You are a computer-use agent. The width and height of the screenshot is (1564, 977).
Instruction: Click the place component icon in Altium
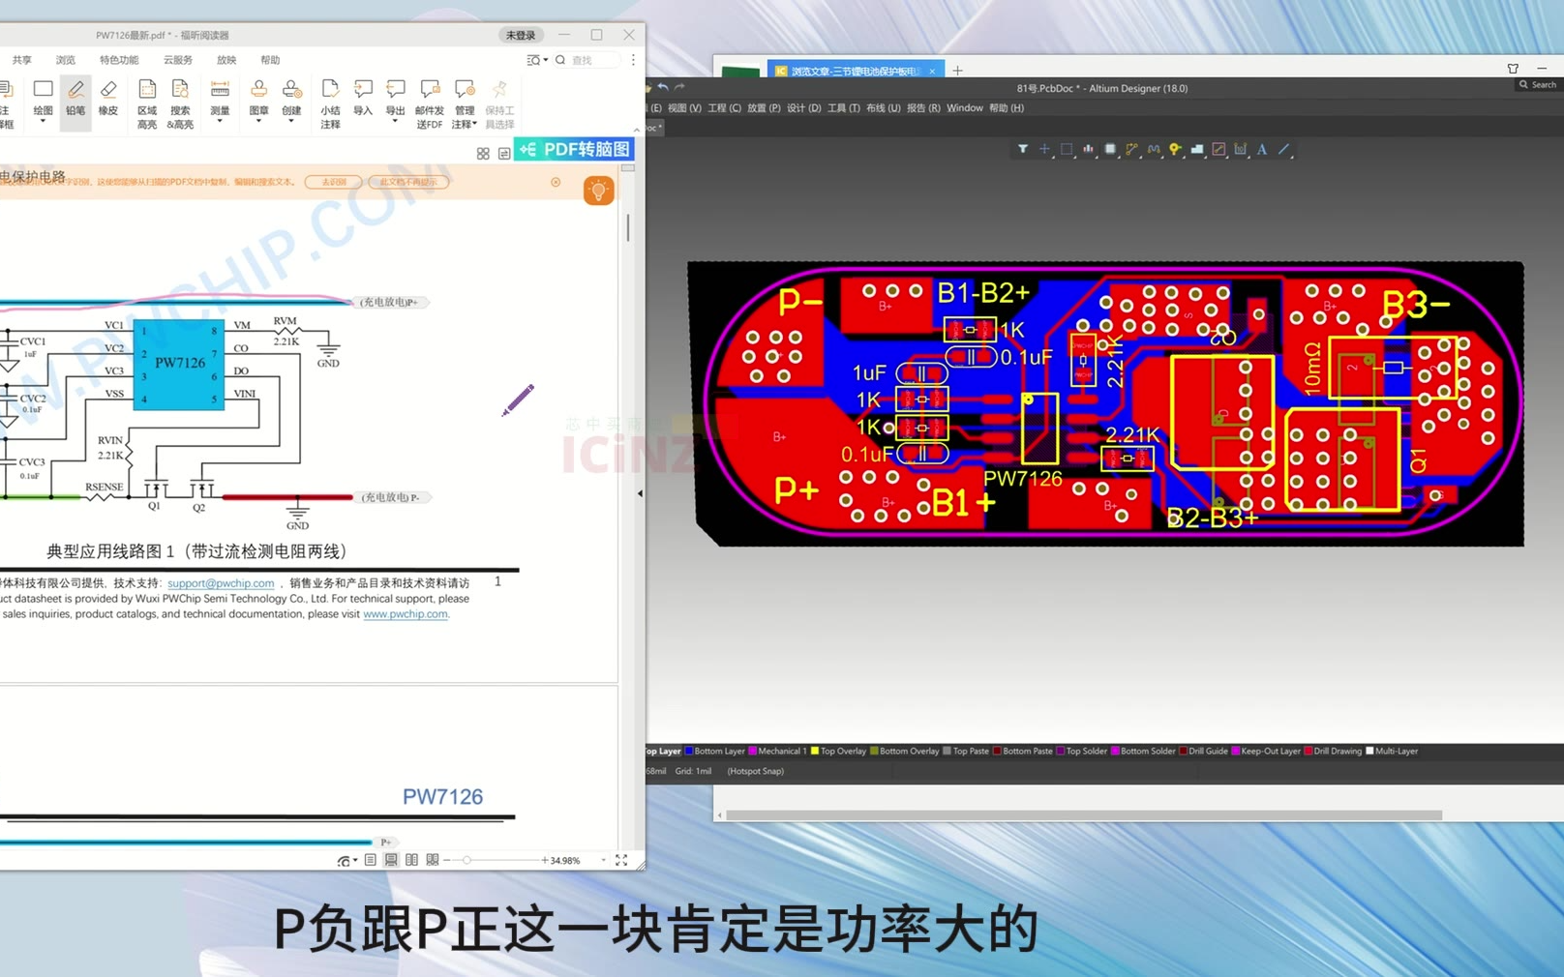pos(1110,149)
